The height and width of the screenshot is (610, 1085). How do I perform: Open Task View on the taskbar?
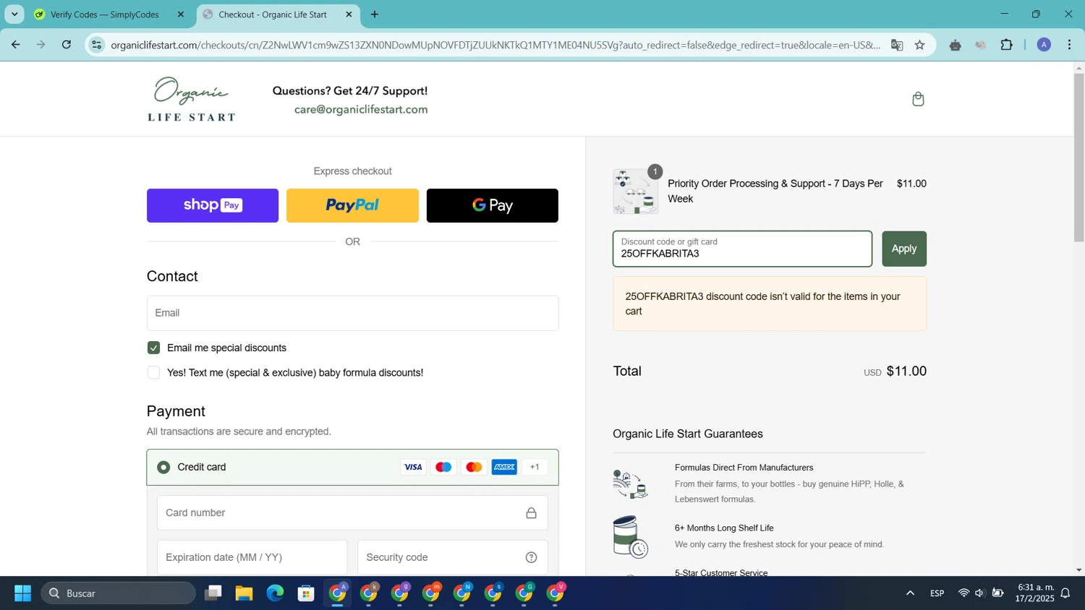point(213,593)
